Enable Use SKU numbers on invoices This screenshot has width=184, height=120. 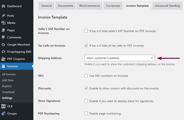(86, 76)
